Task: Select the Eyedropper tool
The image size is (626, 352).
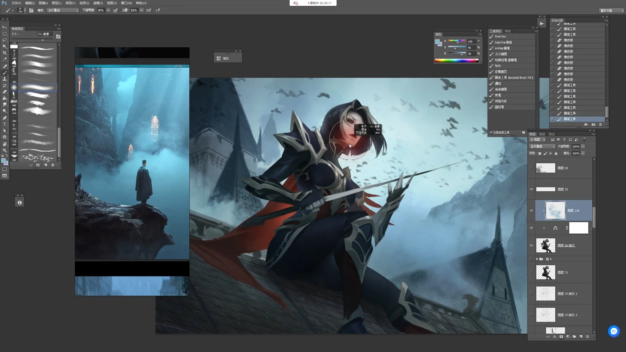Action: pyautogui.click(x=5, y=59)
